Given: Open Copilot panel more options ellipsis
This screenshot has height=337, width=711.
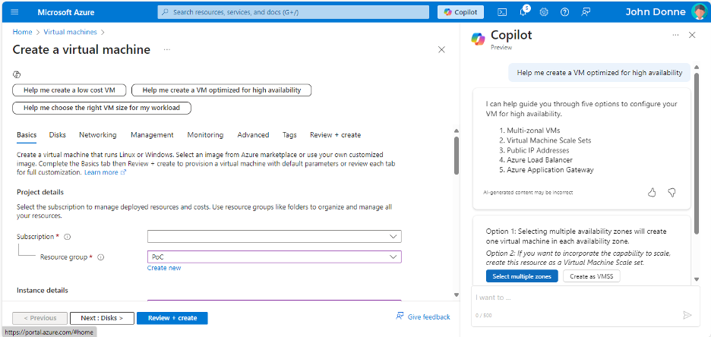Looking at the screenshot, I should pos(675,35).
